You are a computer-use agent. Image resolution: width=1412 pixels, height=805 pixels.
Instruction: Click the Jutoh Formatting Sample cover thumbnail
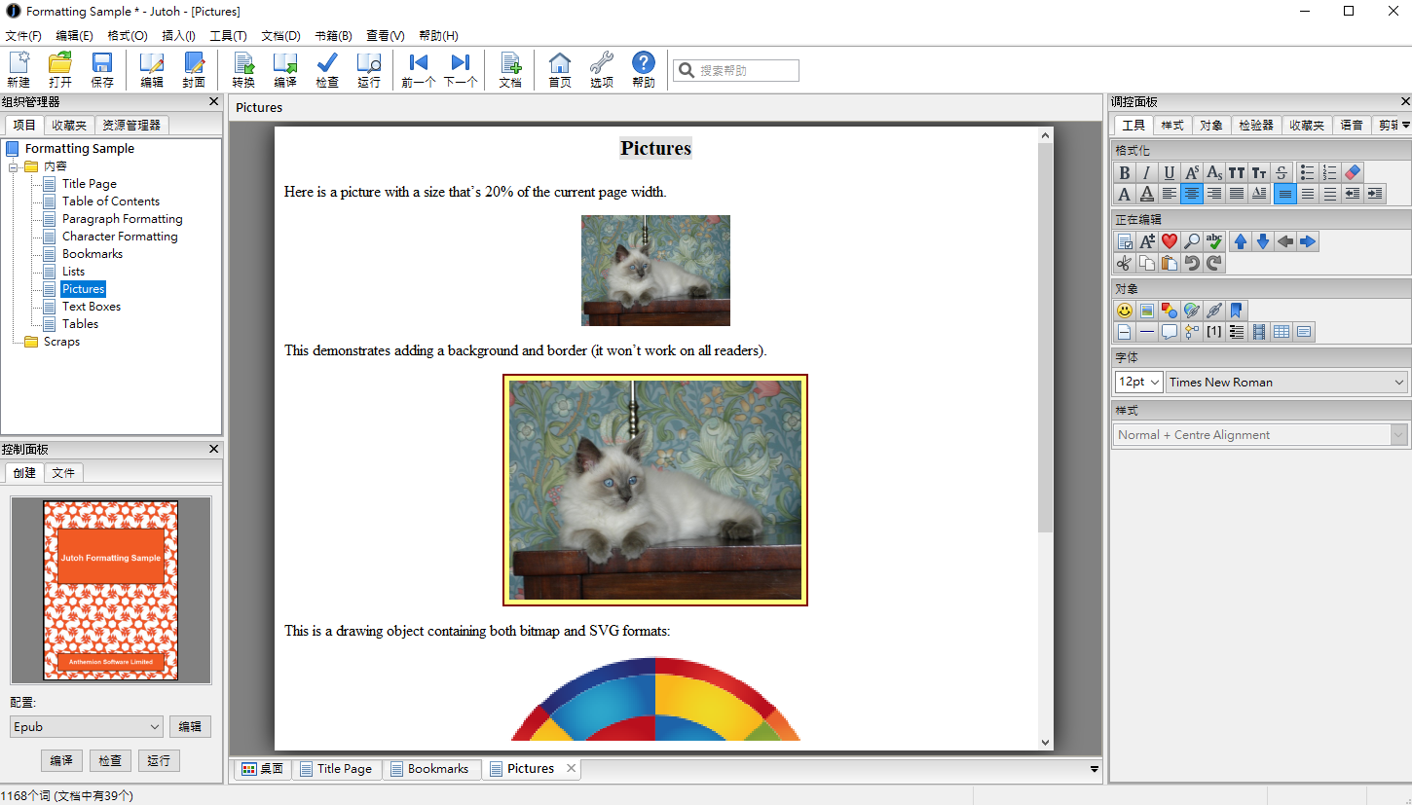coord(110,591)
